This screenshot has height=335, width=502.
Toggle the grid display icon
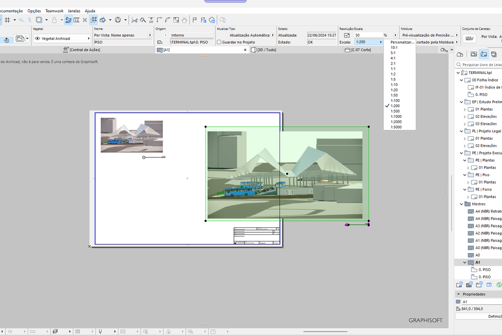7,20
